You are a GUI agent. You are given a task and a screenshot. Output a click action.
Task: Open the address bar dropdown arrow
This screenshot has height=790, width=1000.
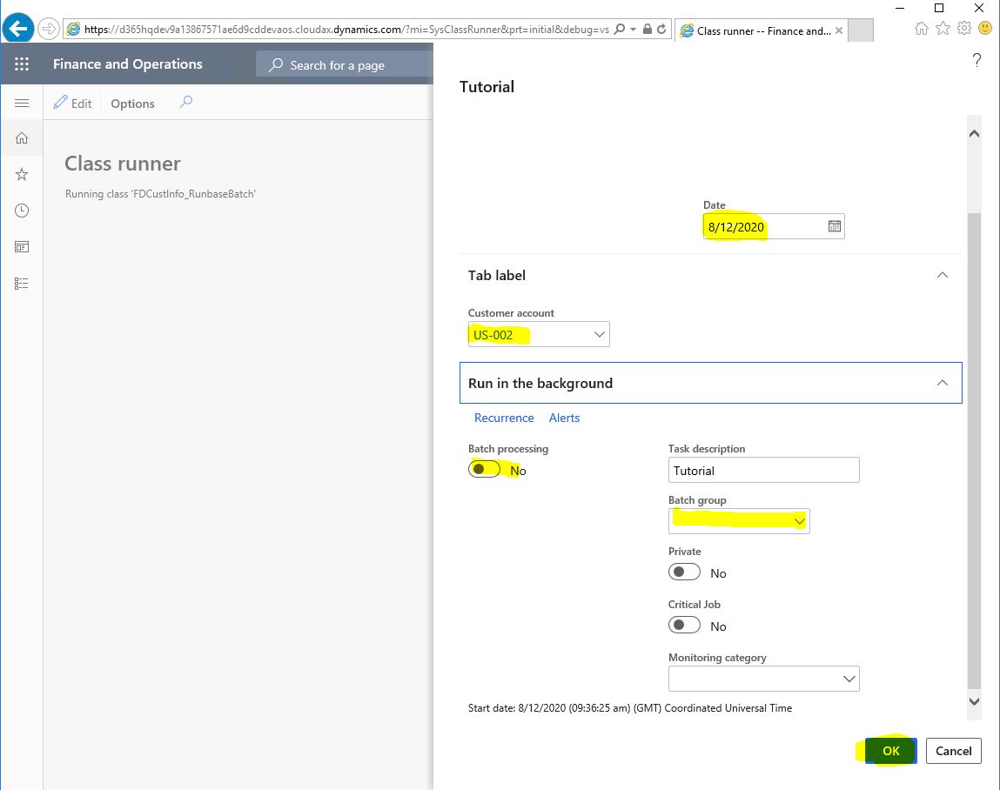tap(633, 30)
